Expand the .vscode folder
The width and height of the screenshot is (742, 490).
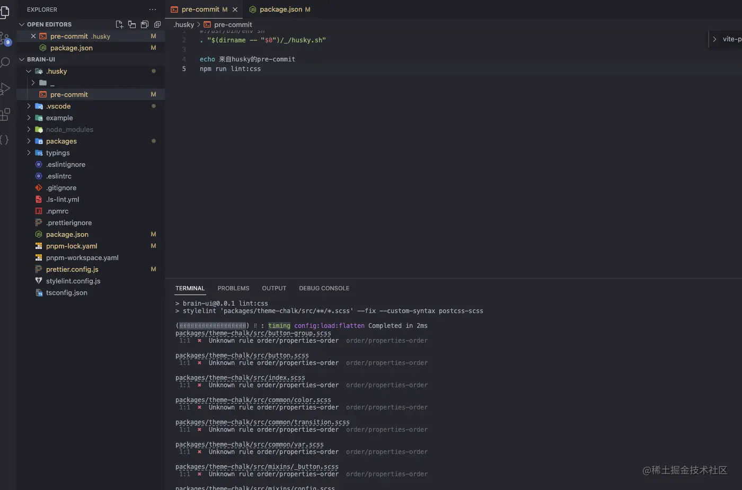[29, 106]
